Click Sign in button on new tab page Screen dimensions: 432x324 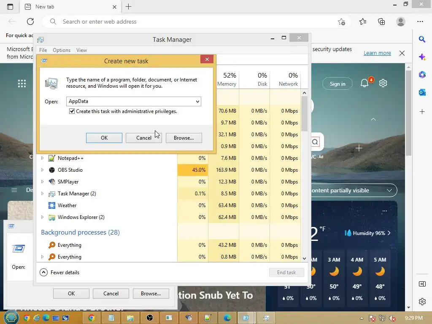coord(337,84)
